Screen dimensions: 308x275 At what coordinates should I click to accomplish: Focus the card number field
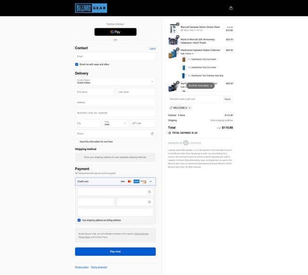[x=115, y=192]
